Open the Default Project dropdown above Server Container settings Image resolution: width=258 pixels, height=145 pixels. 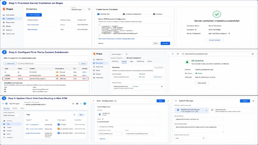pyautogui.click(x=117, y=54)
